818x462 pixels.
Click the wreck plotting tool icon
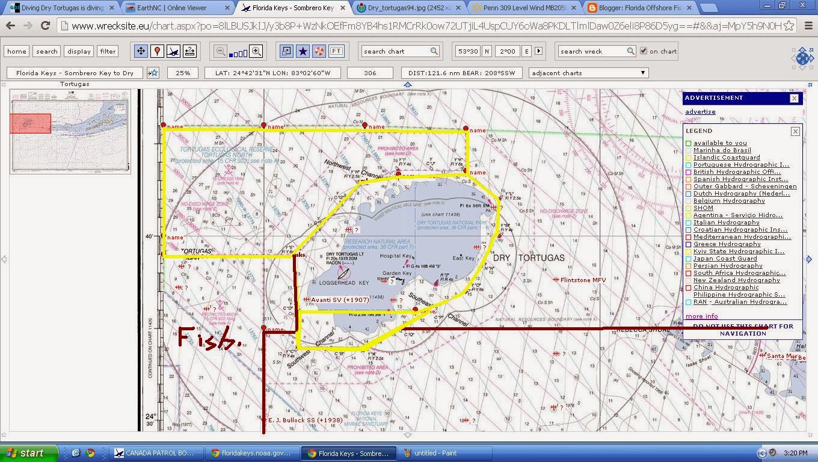pos(173,51)
